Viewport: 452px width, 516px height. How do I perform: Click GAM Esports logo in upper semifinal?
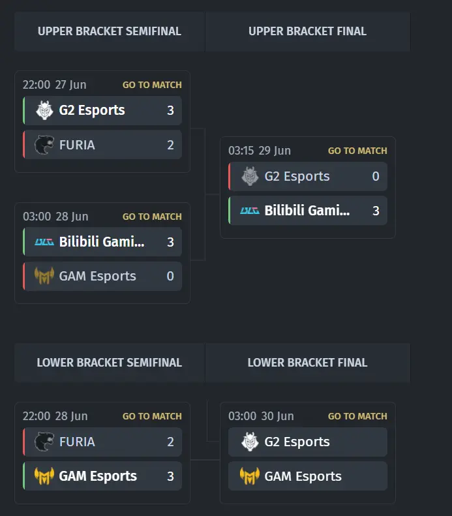(x=44, y=276)
